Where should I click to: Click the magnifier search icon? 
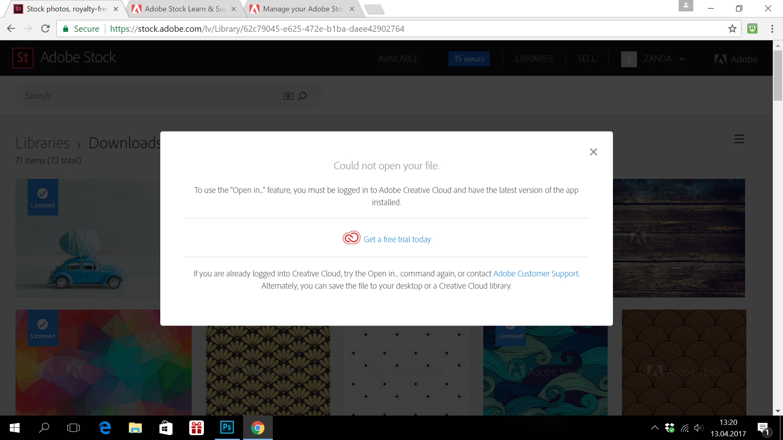(302, 96)
